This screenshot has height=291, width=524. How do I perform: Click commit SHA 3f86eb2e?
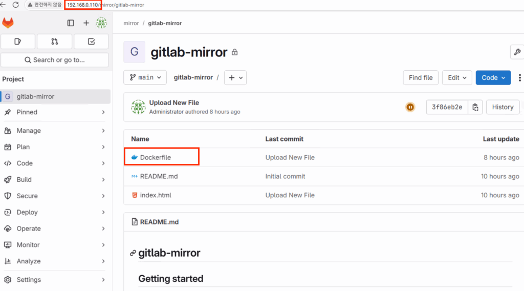coord(447,107)
